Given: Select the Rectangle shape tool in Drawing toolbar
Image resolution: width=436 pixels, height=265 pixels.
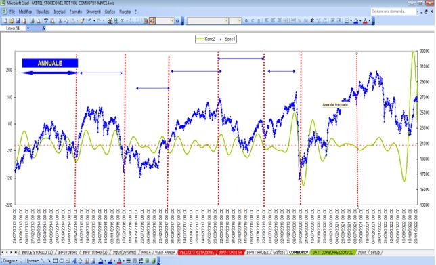Looking at the screenshot, I should click(x=56, y=261).
